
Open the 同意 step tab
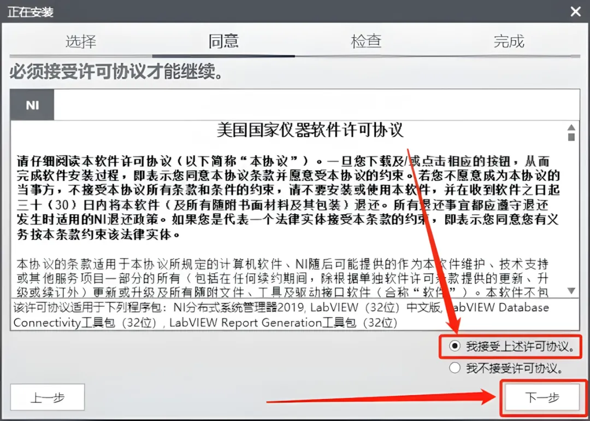click(x=223, y=41)
